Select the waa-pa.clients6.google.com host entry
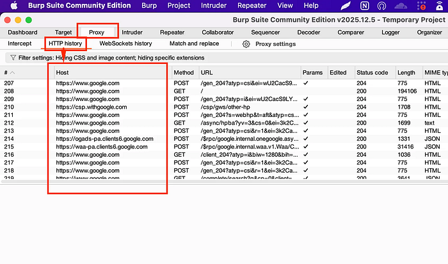Screen dimensions: 448x264 point(102,146)
